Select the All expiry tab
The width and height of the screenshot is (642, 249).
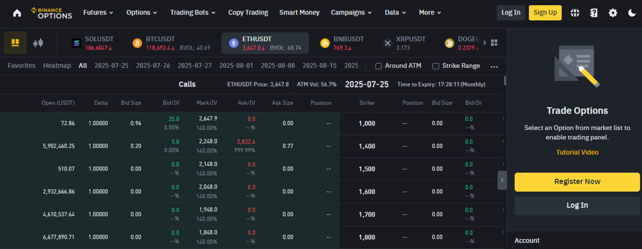click(x=83, y=66)
